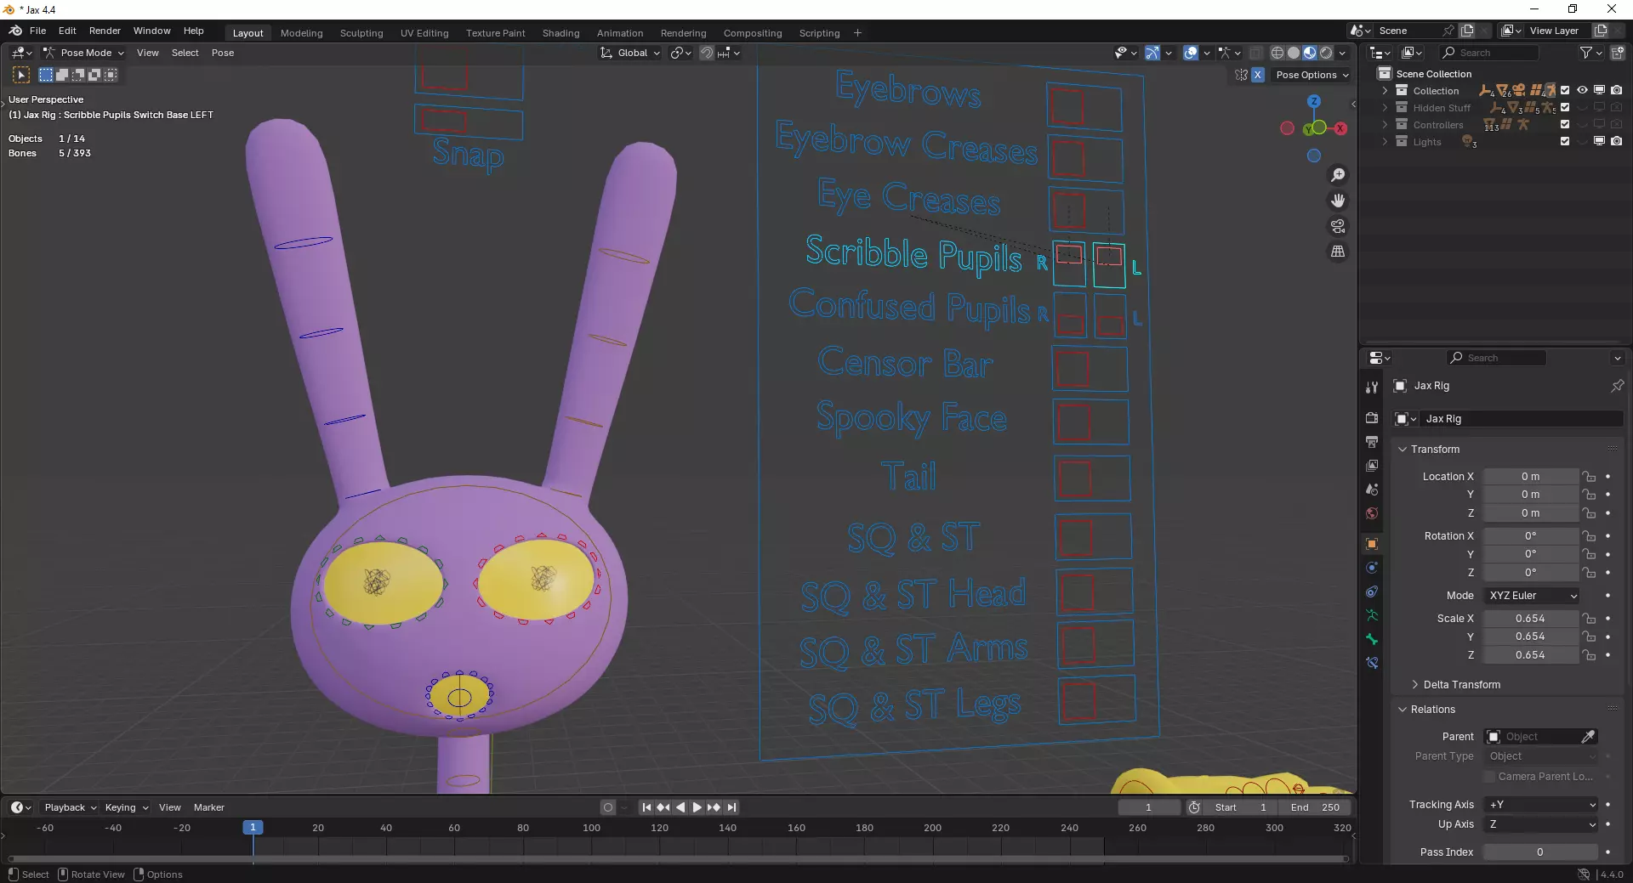The width and height of the screenshot is (1633, 883).
Task: Toggle camera view icon in viewport
Action: [1338, 226]
